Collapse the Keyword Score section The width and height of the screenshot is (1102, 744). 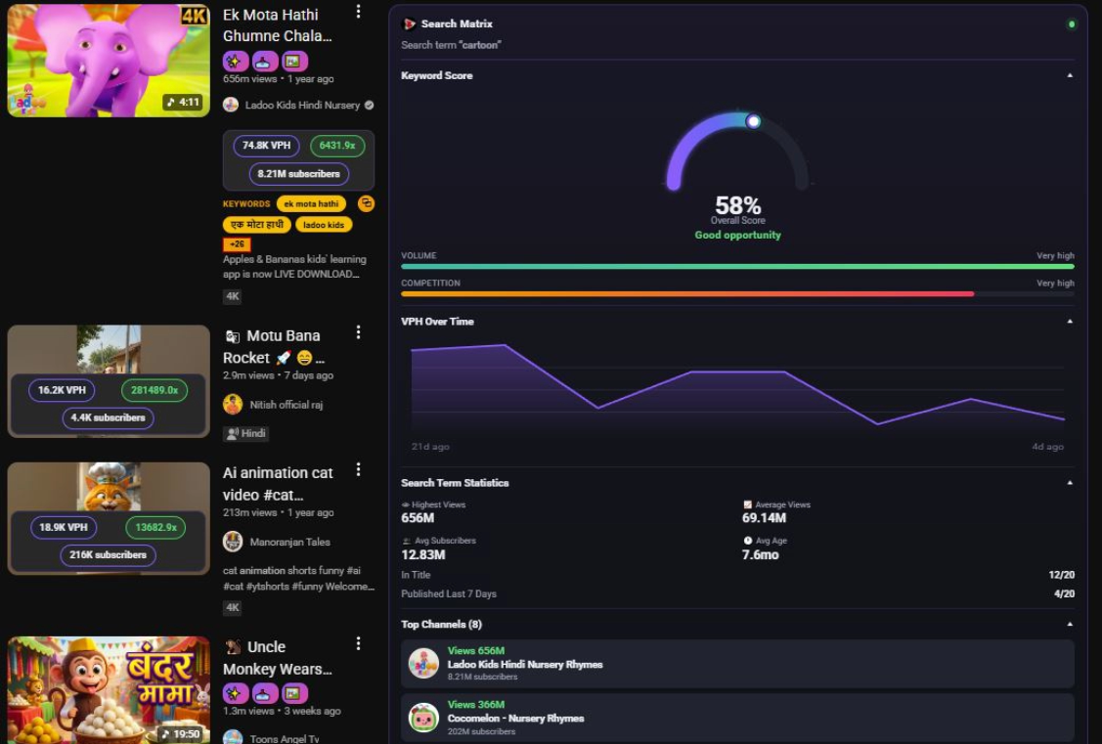click(1070, 75)
